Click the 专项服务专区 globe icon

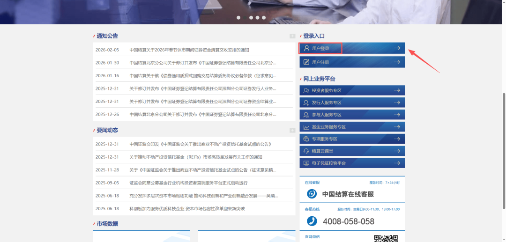click(x=306, y=139)
